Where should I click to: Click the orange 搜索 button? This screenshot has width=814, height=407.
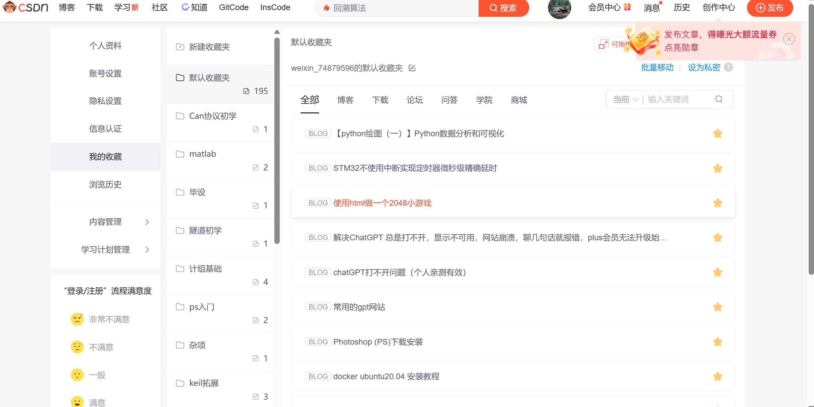[x=503, y=8]
